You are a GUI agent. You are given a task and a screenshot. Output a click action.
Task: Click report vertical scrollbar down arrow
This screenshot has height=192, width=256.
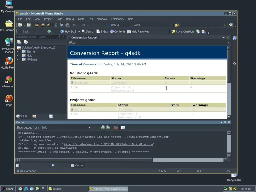pyautogui.click(x=229, y=116)
